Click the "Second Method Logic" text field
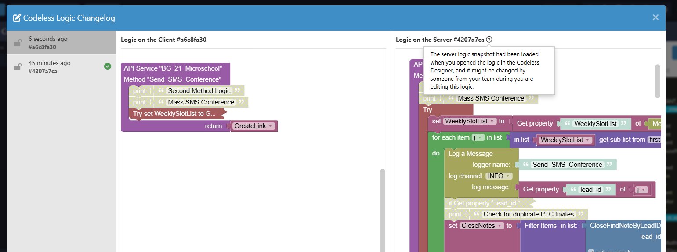 [x=199, y=91]
